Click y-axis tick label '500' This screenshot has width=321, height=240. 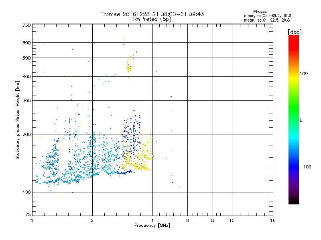tap(26, 58)
